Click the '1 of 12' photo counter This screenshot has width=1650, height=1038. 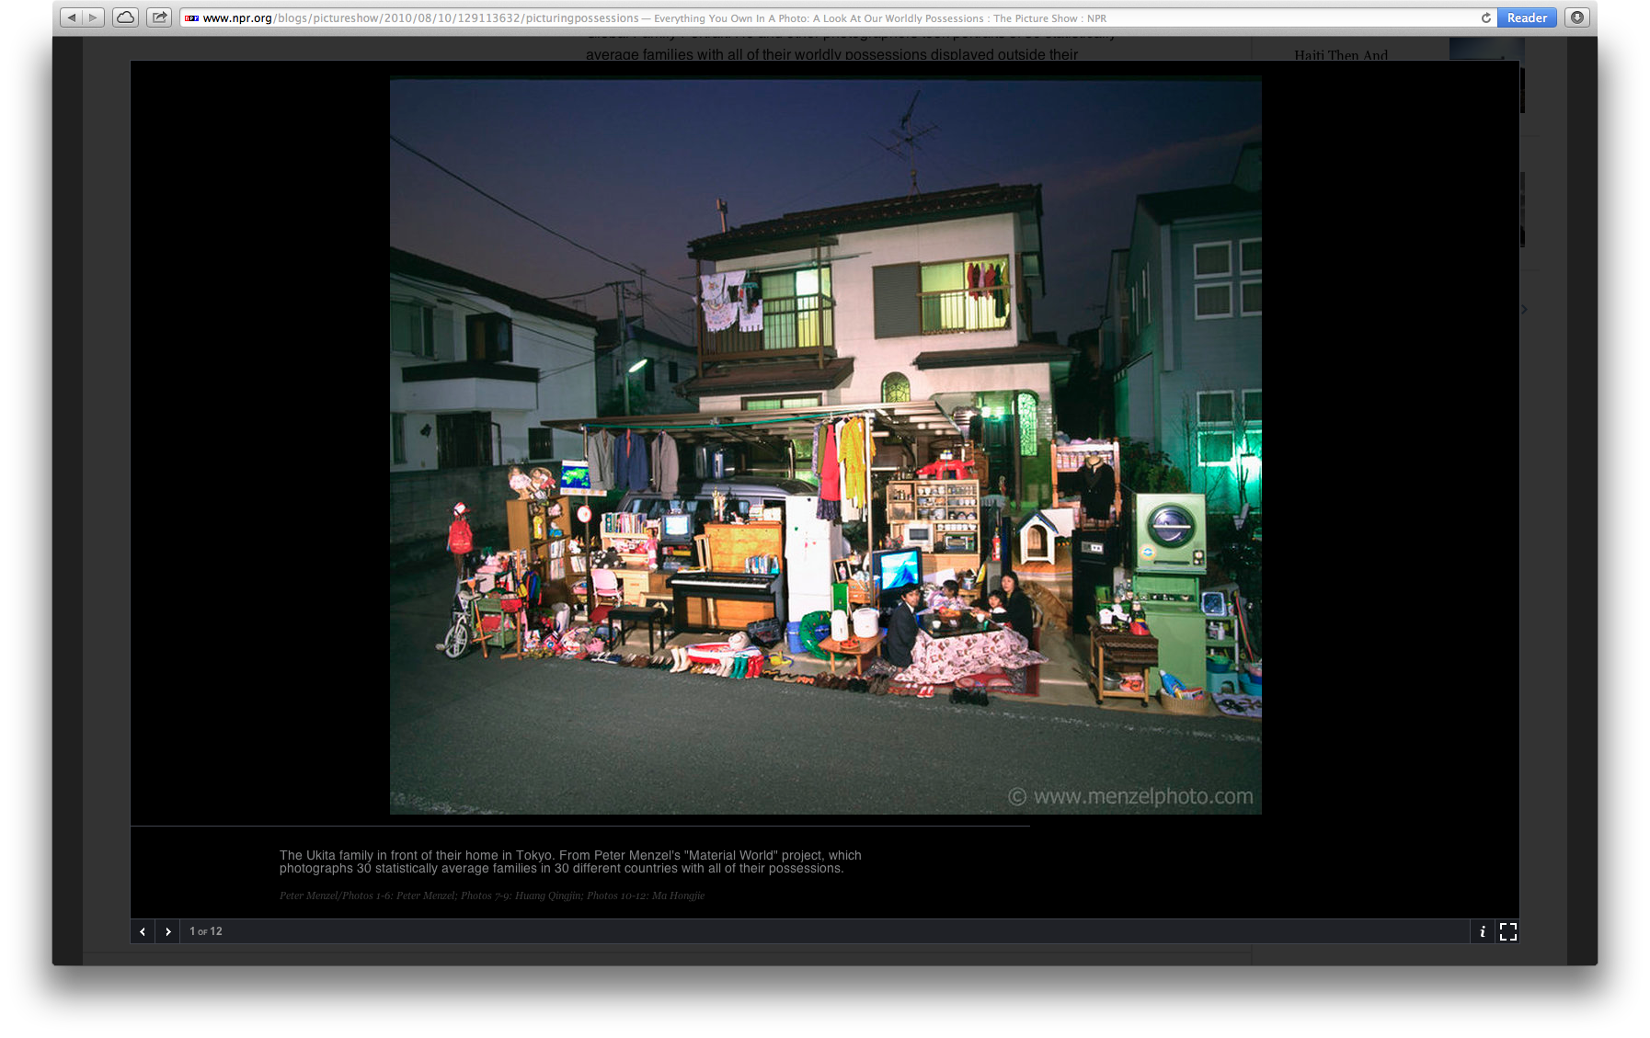click(206, 931)
